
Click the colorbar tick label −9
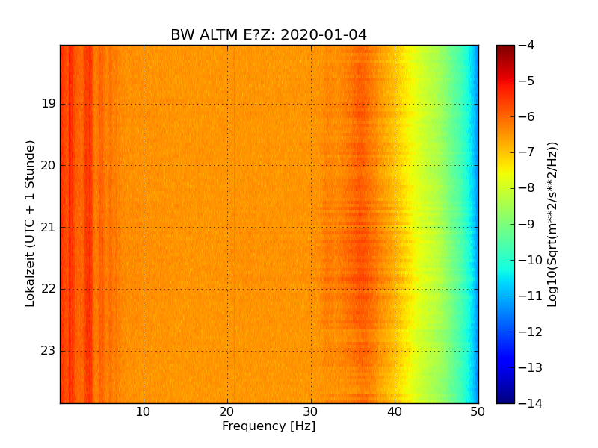[527, 224]
